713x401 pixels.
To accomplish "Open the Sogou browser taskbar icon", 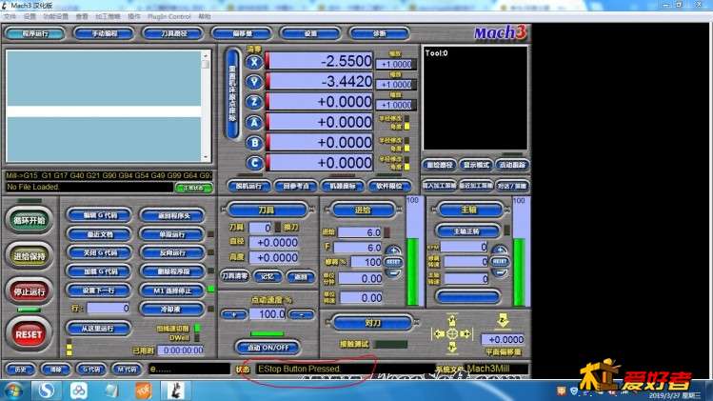I will (47, 391).
